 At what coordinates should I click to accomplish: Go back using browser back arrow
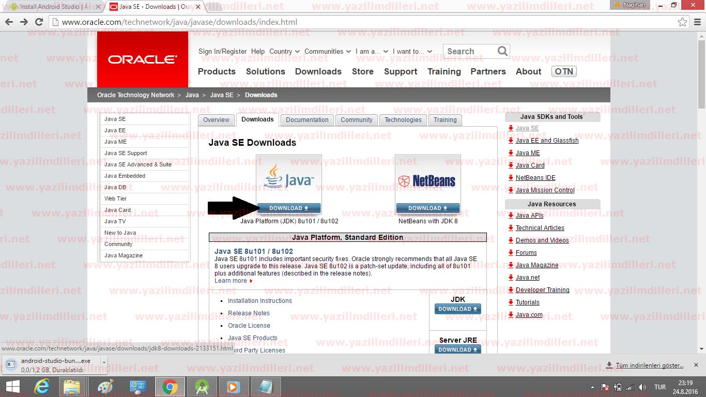(x=9, y=22)
